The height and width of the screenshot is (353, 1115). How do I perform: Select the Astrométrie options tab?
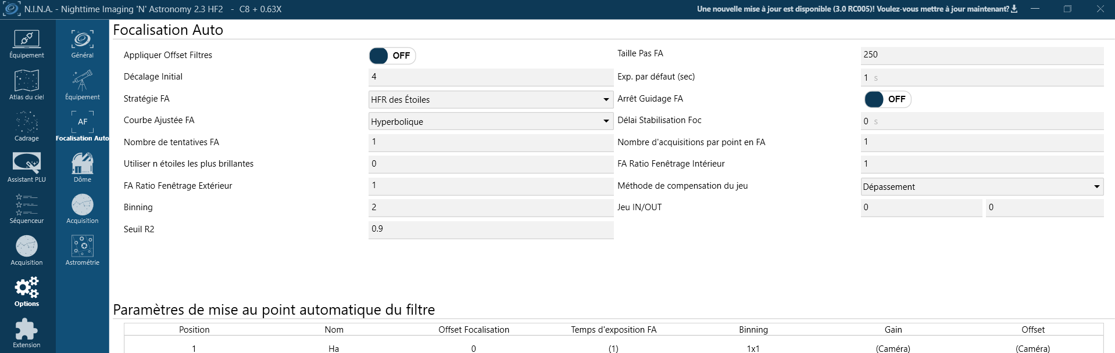tap(83, 250)
